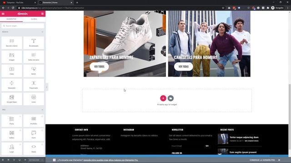Open the Elementor hamburger menu
Viewport: 291px width, 163px height.
click(3, 14)
